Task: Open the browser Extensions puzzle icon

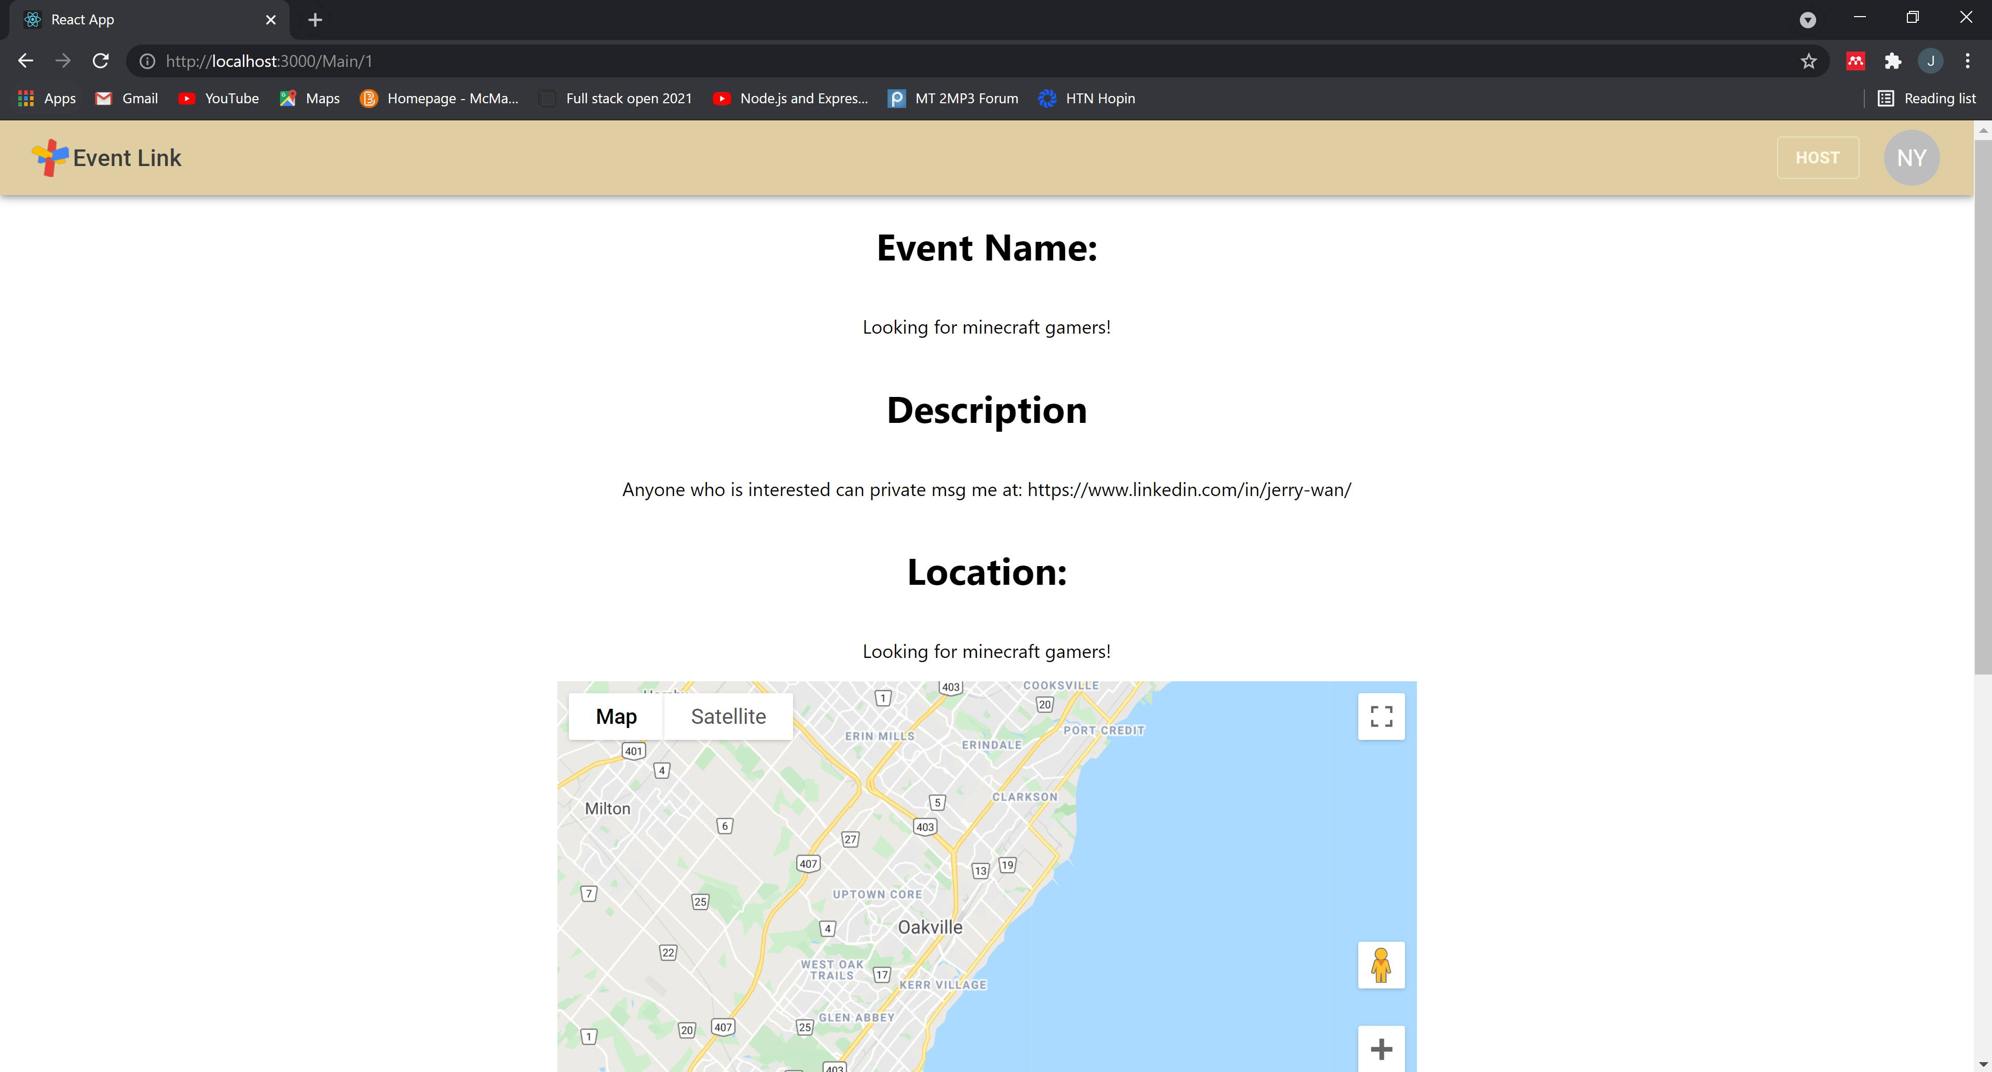Action: 1892,61
